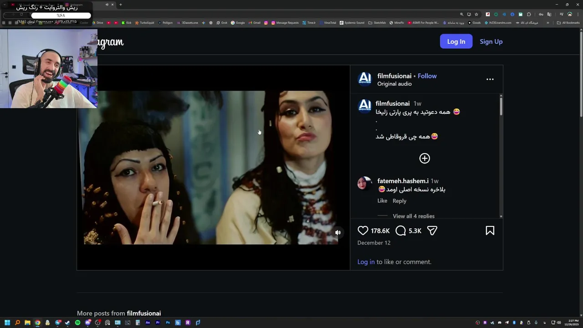Viewport: 583px width, 328px height.
Task: Click the Log in link below the date
Action: (x=366, y=262)
